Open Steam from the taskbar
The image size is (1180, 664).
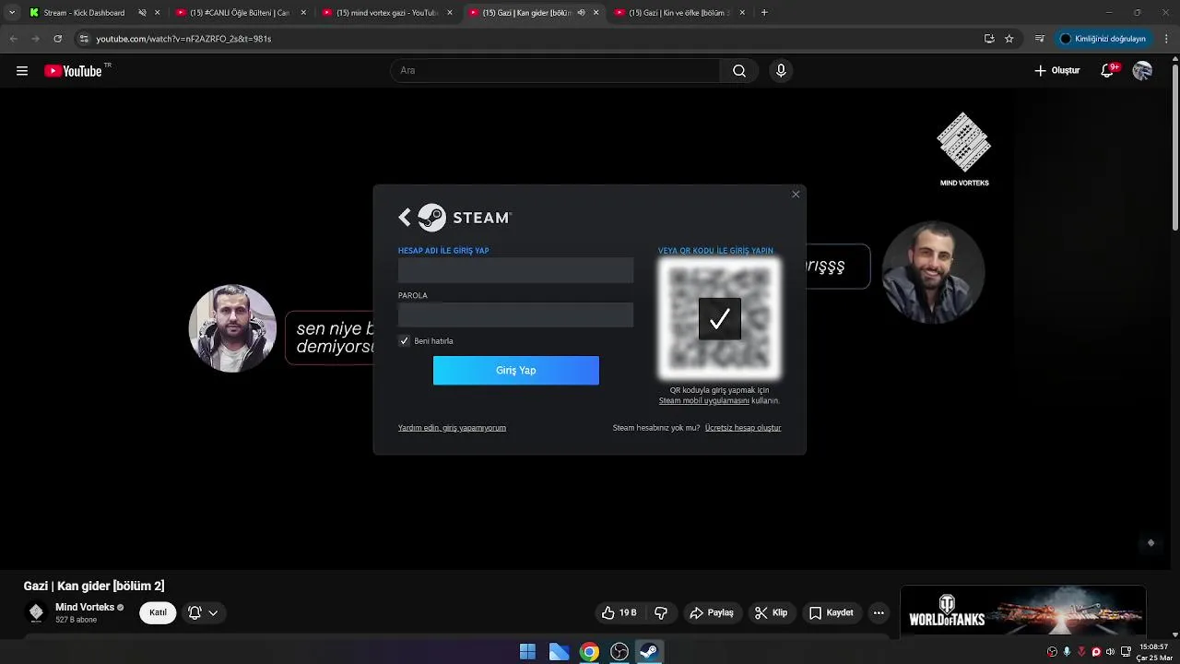pos(649,652)
